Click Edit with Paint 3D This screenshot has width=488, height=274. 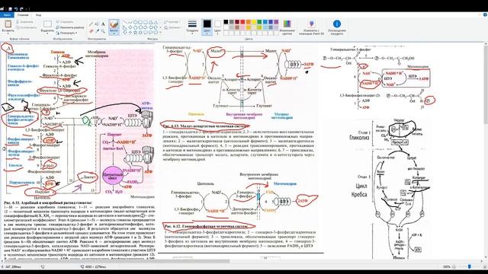(311, 27)
